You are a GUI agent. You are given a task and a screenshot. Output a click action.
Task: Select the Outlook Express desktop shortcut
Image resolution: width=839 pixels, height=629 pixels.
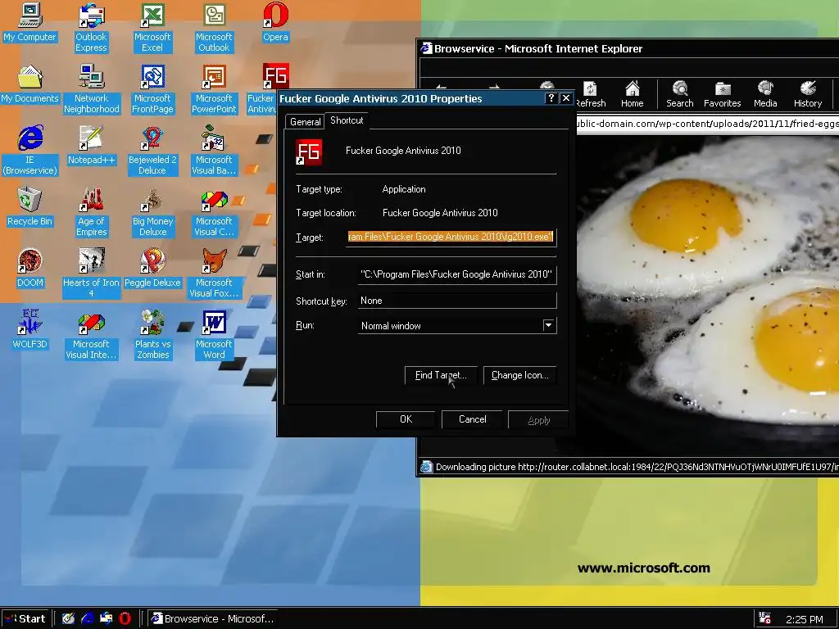coord(91,27)
